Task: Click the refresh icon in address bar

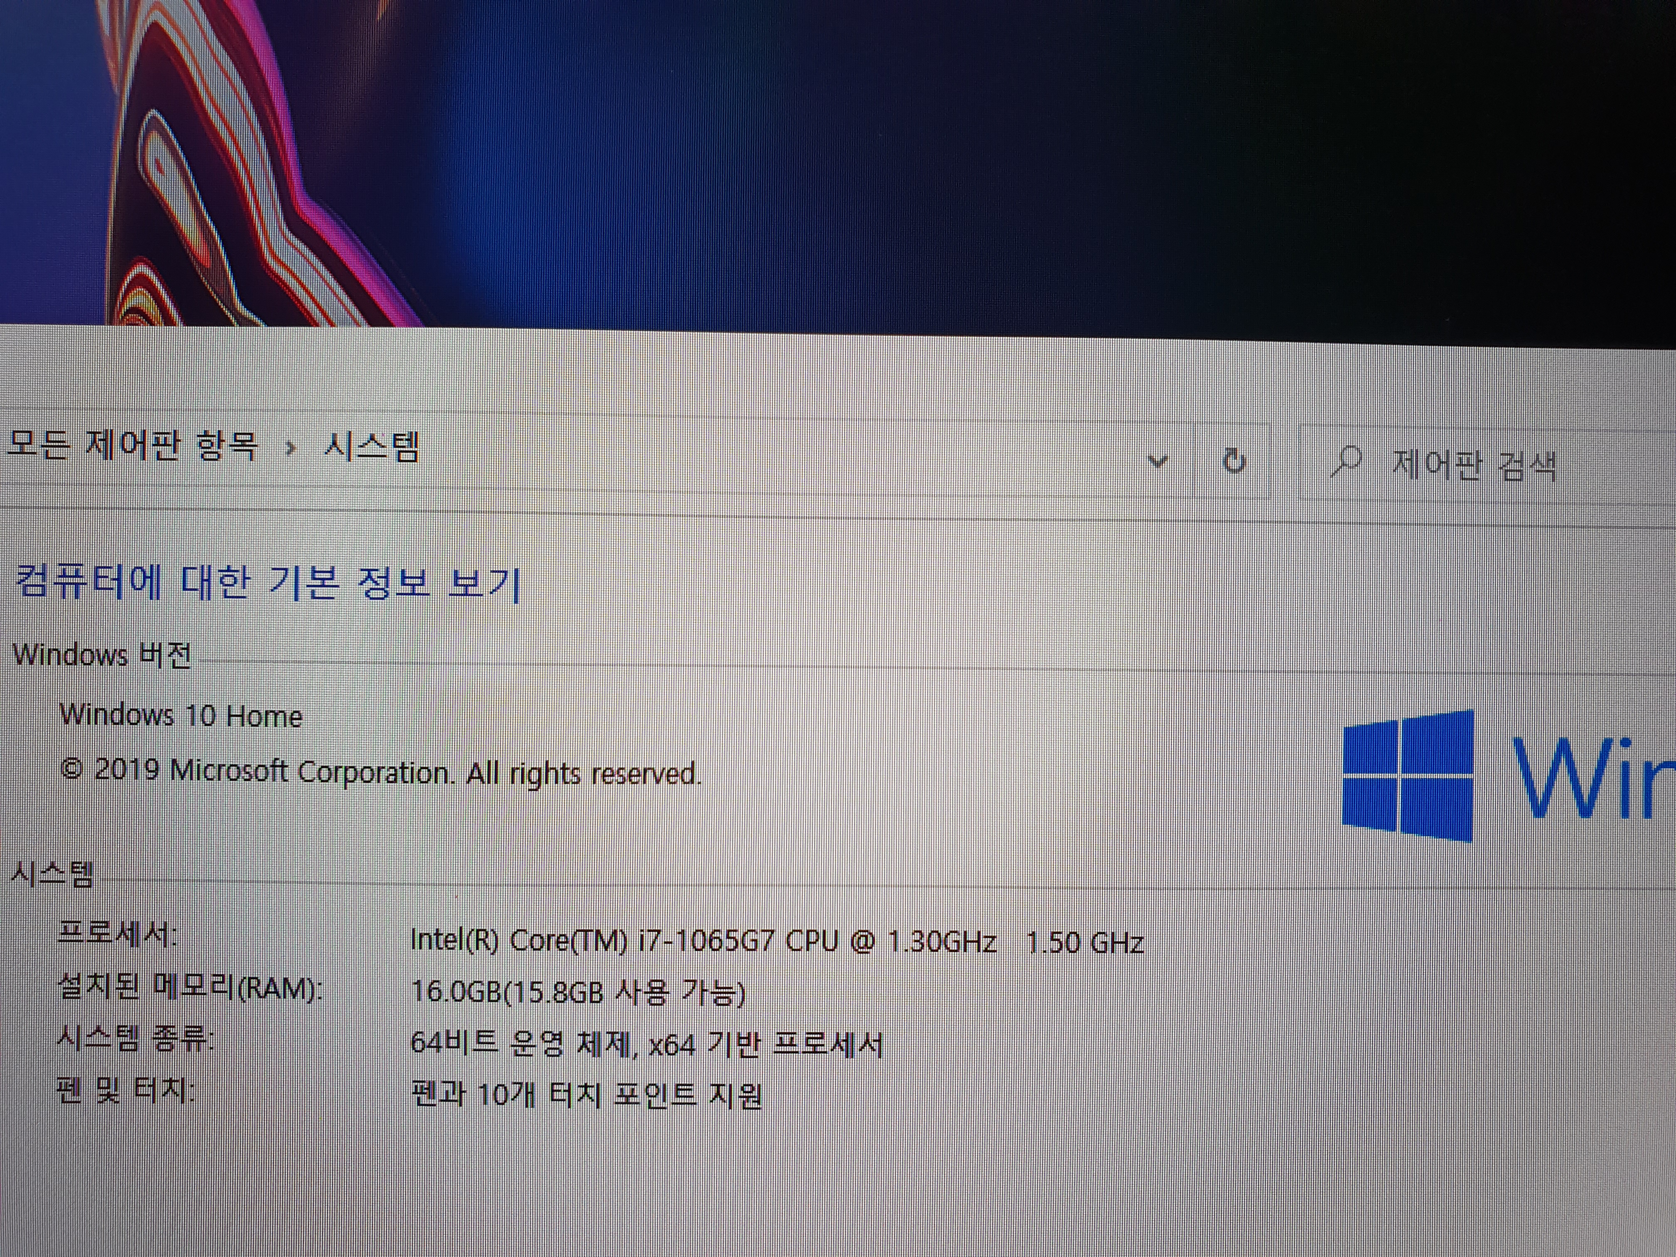Action: [1234, 460]
